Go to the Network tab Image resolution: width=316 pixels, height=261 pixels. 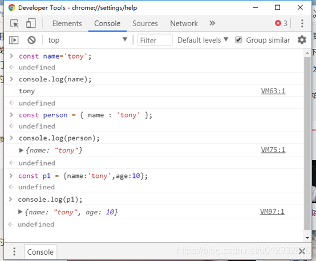pos(184,23)
